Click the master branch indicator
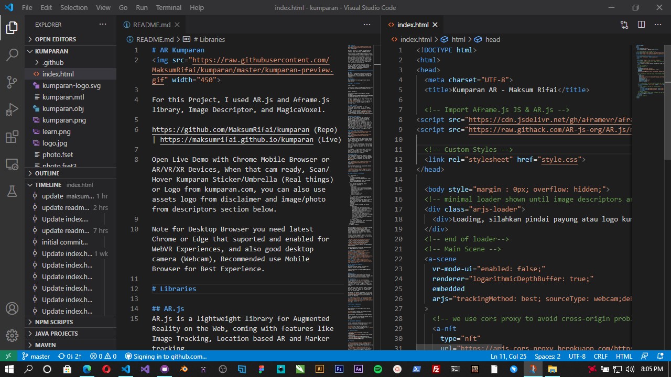The width and height of the screenshot is (671, 377). click(36, 356)
